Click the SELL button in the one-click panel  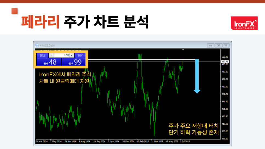click(x=43, y=55)
